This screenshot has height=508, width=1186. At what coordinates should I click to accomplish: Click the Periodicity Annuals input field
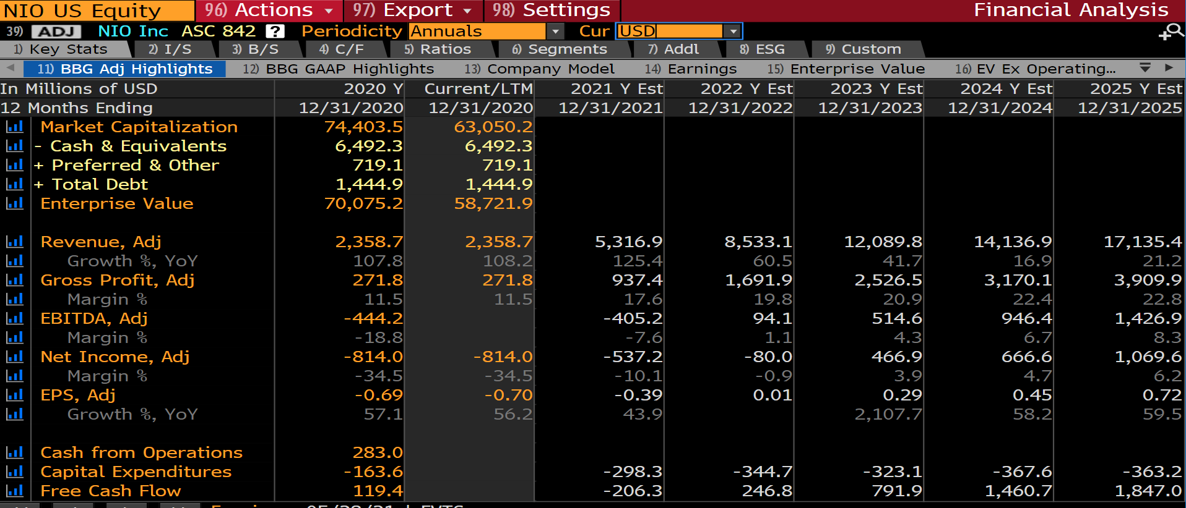[477, 31]
